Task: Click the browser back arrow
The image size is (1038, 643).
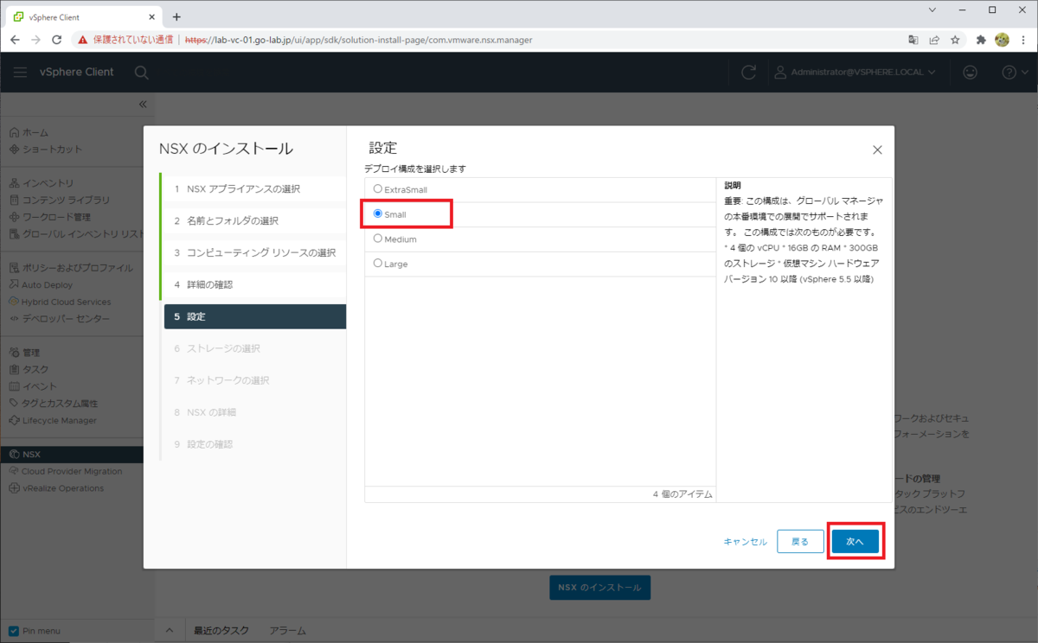Action: click(15, 40)
